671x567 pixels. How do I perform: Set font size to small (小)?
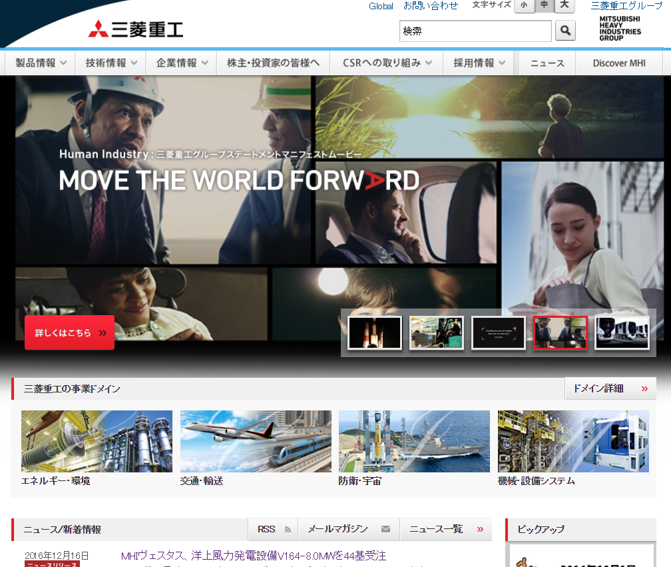click(x=525, y=5)
